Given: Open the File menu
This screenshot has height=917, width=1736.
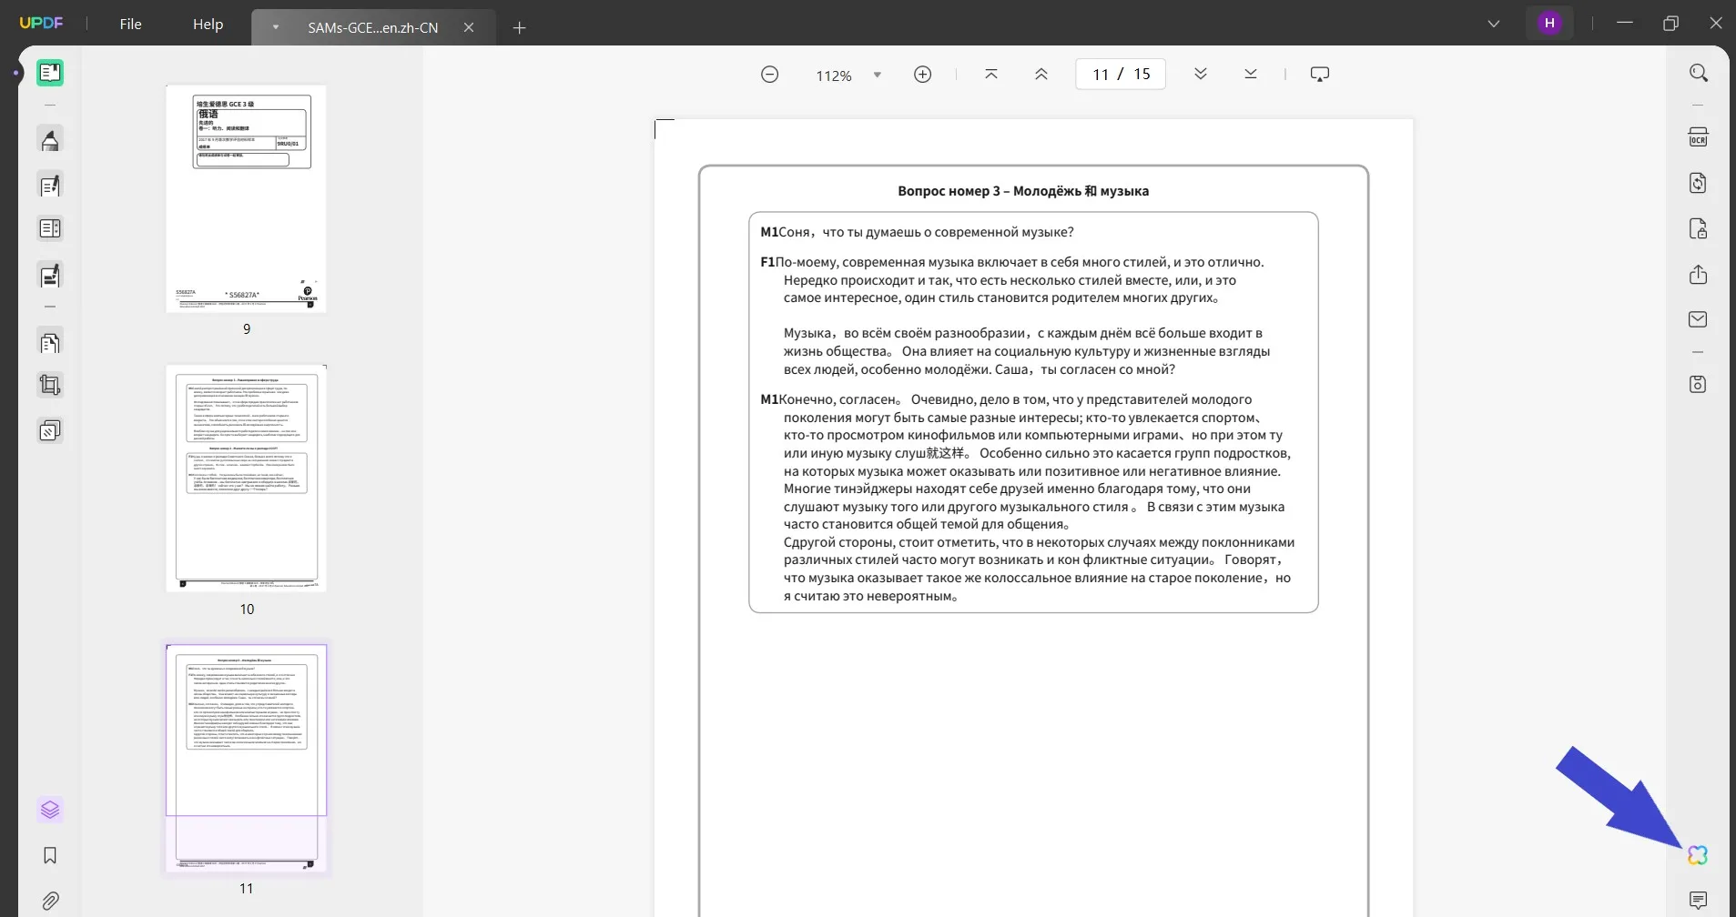Looking at the screenshot, I should 131,25.
